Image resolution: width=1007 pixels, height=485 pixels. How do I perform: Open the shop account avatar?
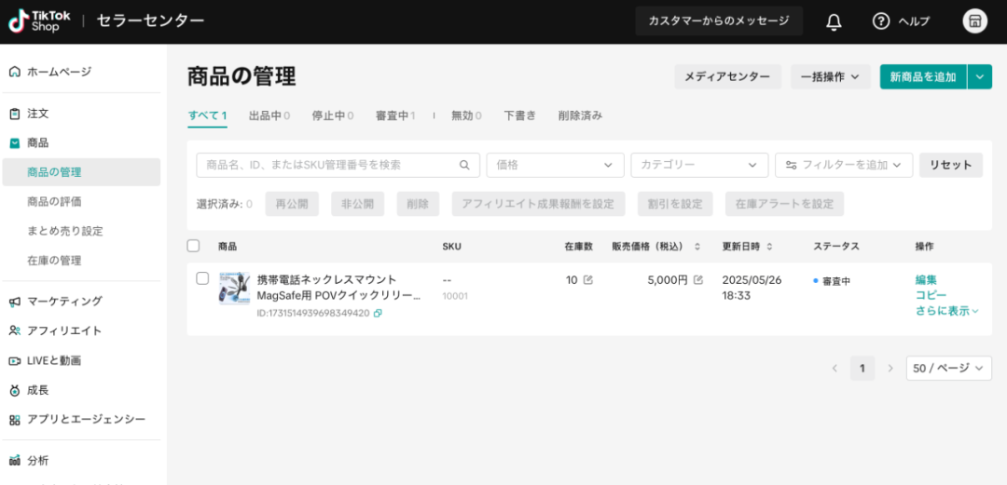(x=974, y=21)
